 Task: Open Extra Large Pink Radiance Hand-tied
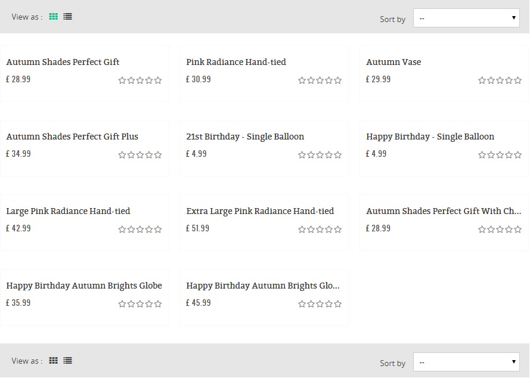coord(260,211)
